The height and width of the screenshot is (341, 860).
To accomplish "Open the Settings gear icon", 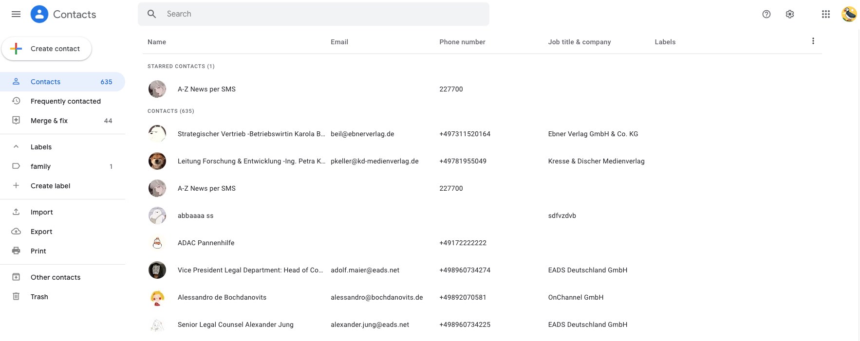I will pos(790,14).
